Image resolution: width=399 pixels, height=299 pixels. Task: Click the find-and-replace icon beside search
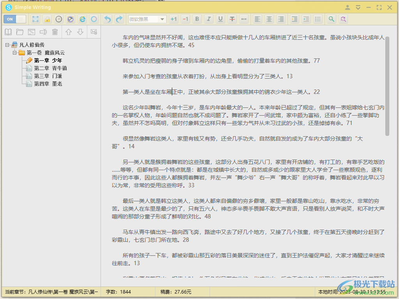point(343,19)
